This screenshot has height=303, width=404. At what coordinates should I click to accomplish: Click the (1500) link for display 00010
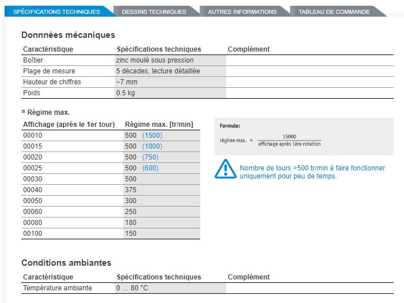[x=152, y=135]
